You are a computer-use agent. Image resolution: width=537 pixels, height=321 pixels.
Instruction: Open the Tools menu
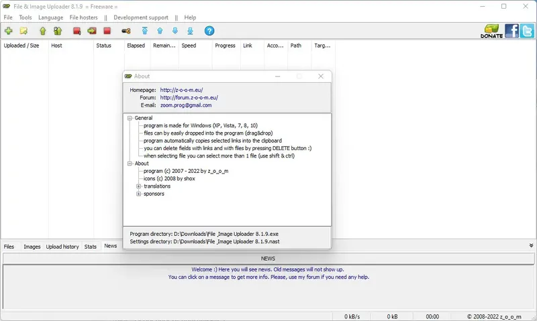(x=26, y=17)
